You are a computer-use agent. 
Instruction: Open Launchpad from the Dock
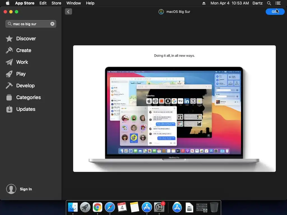[85, 207]
